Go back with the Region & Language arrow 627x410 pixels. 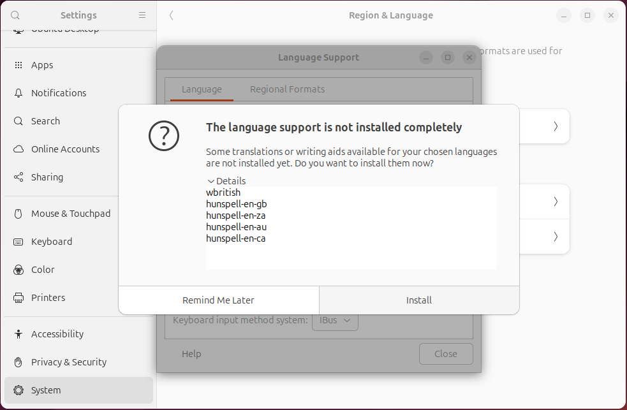click(171, 15)
